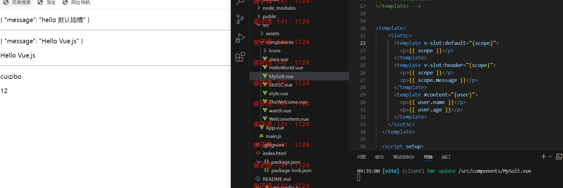
Task: Switch to the 调试控制台 panel tab
Action: (404, 157)
